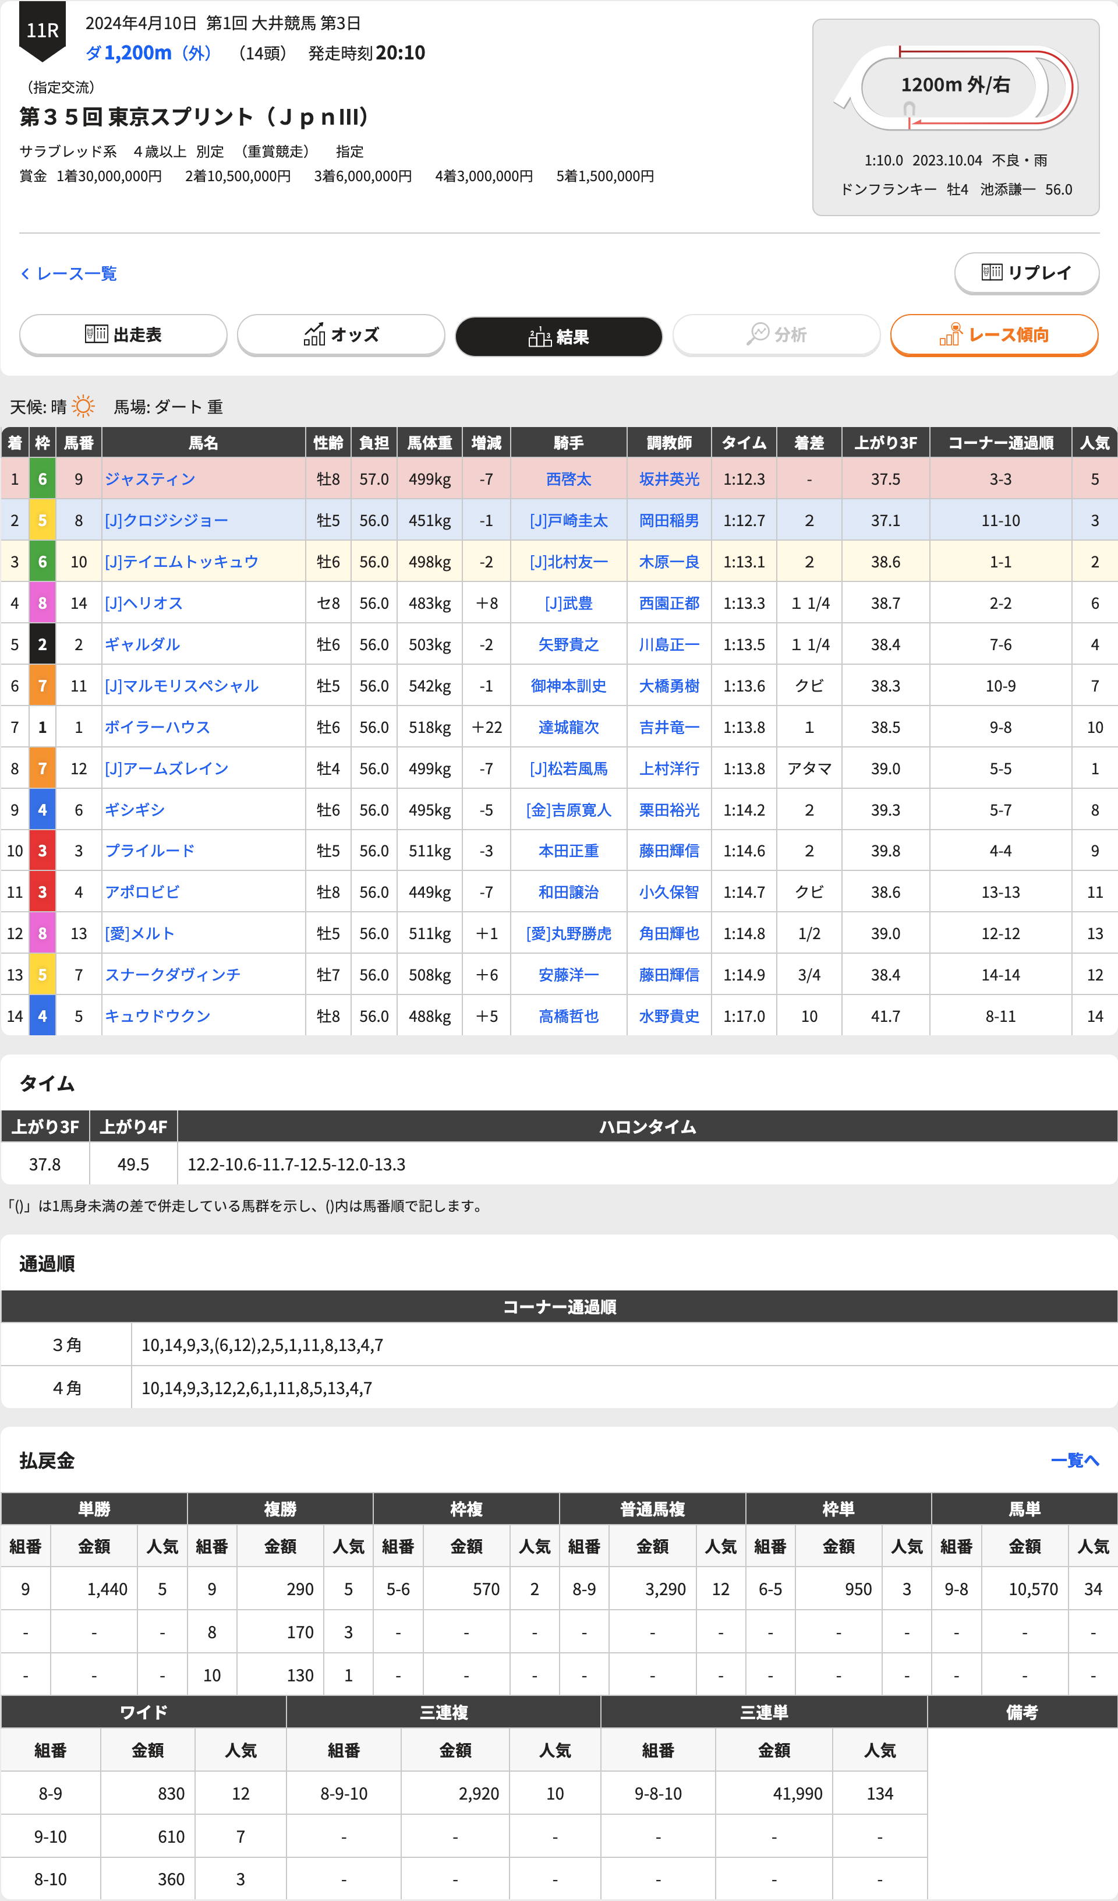The image size is (1118, 1901).
Task: Open horse キュウドウクン page
Action: pyautogui.click(x=158, y=1016)
